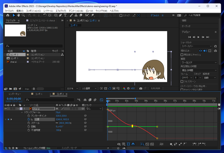The image size is (224, 153).
Task: Choose graph type eye icon below graph
Action: 119,144
